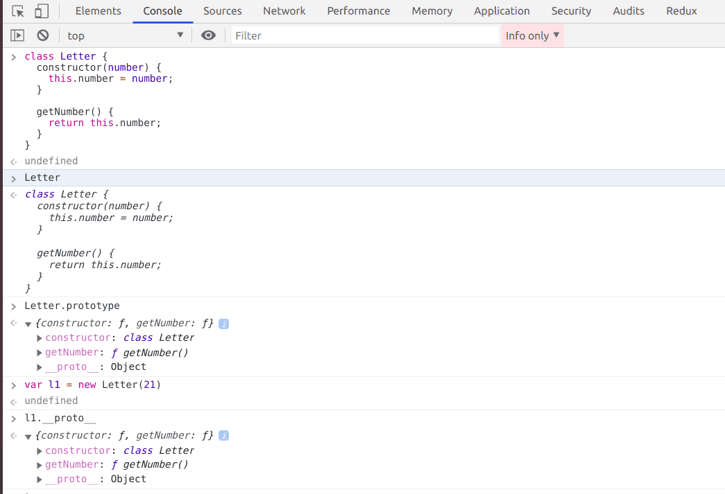Open the top context dropdown

click(126, 35)
